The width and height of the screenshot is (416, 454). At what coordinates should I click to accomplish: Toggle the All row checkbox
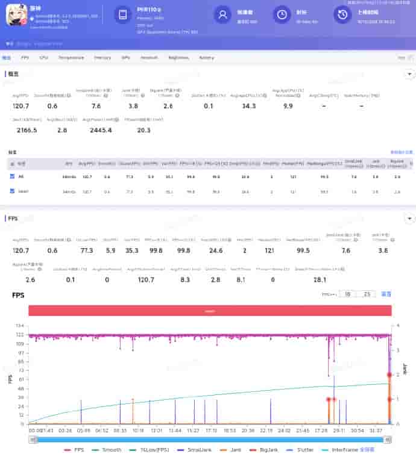(x=13, y=176)
